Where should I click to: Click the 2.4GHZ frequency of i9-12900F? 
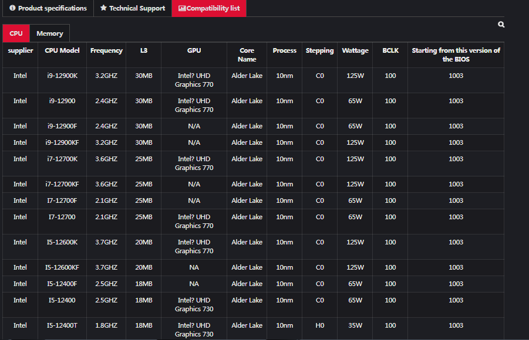coord(106,127)
